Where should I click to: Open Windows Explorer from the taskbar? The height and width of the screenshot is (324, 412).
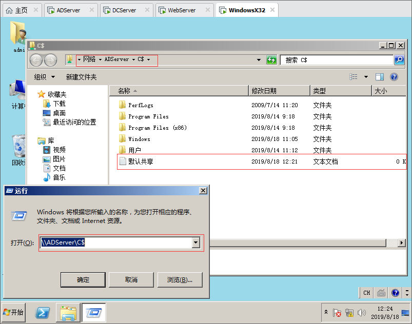68,312
